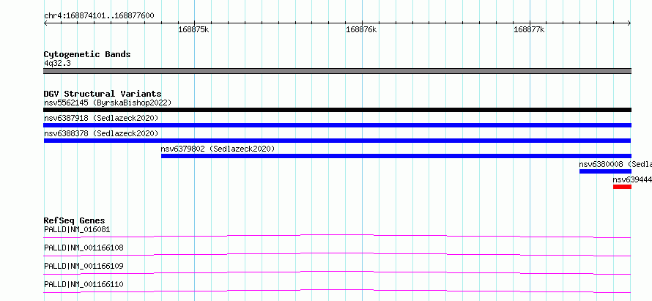Click the blue nsv6387918 variant bar
This screenshot has height=301, width=652.
point(337,125)
